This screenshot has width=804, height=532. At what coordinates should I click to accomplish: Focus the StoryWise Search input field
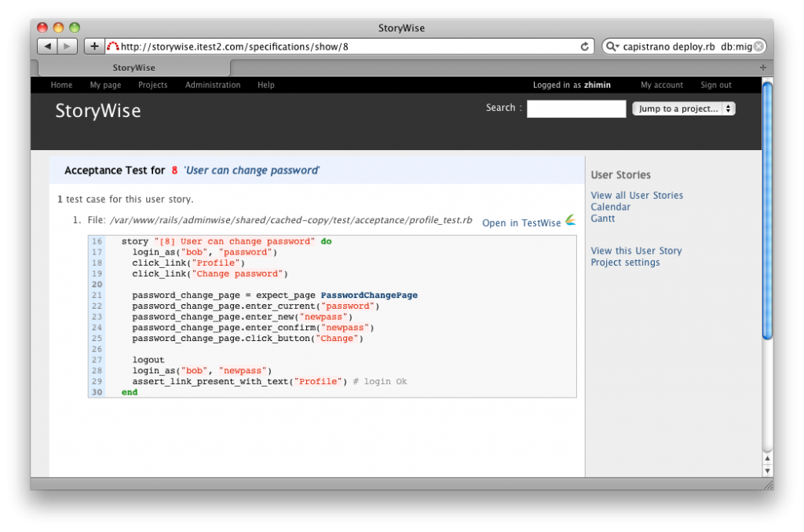tap(576, 108)
